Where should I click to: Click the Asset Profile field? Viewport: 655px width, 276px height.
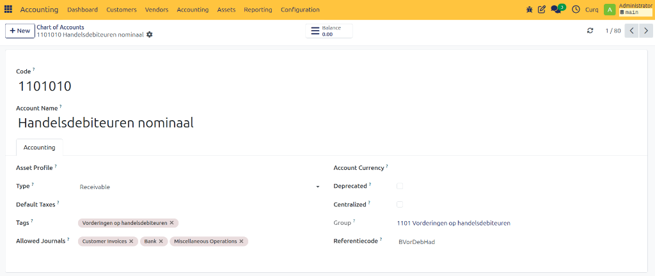[200, 168]
